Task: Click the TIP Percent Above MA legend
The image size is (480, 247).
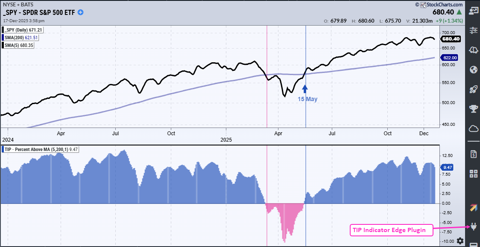Action: click(33, 149)
